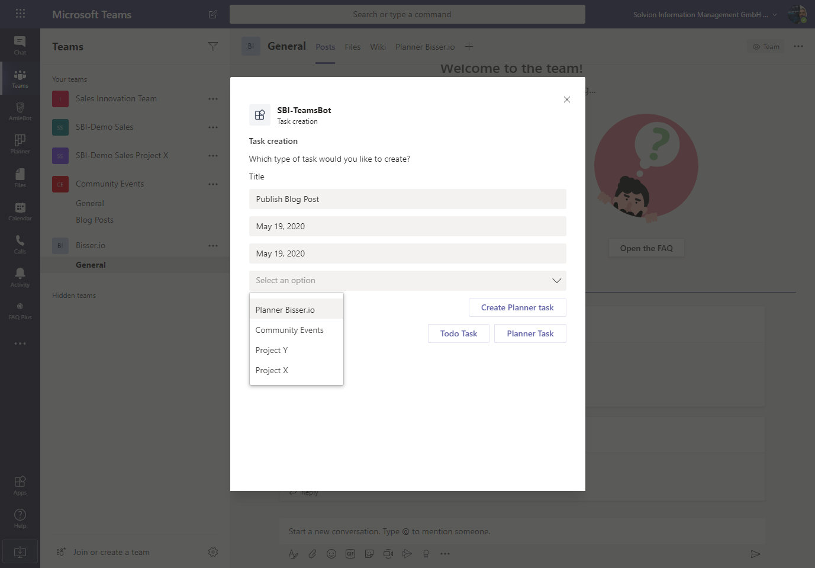Open more options for Sales Innovation Team
815x568 pixels.
coord(213,99)
